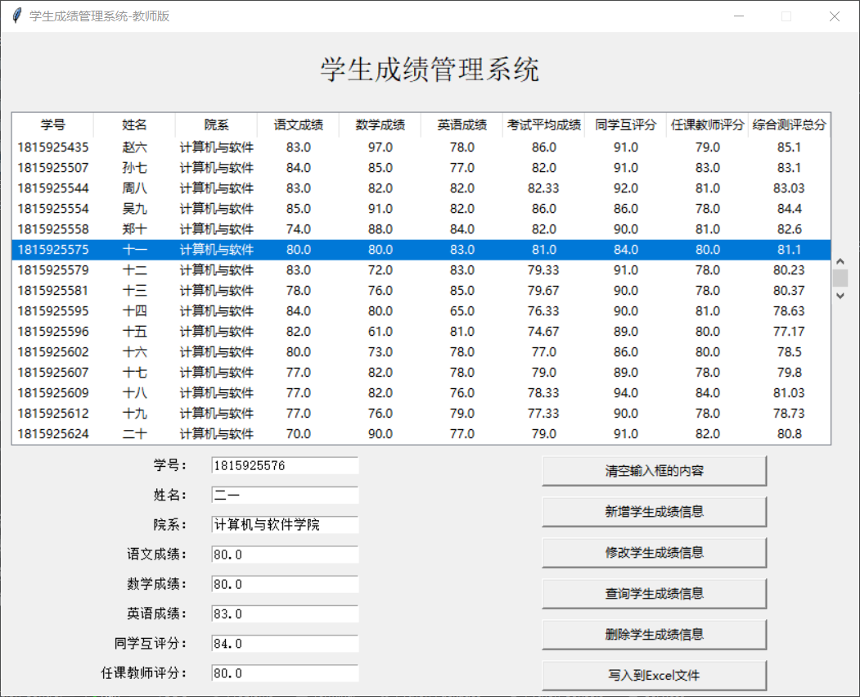
Task: Select the row for student 吴九
Action: [x=421, y=209]
